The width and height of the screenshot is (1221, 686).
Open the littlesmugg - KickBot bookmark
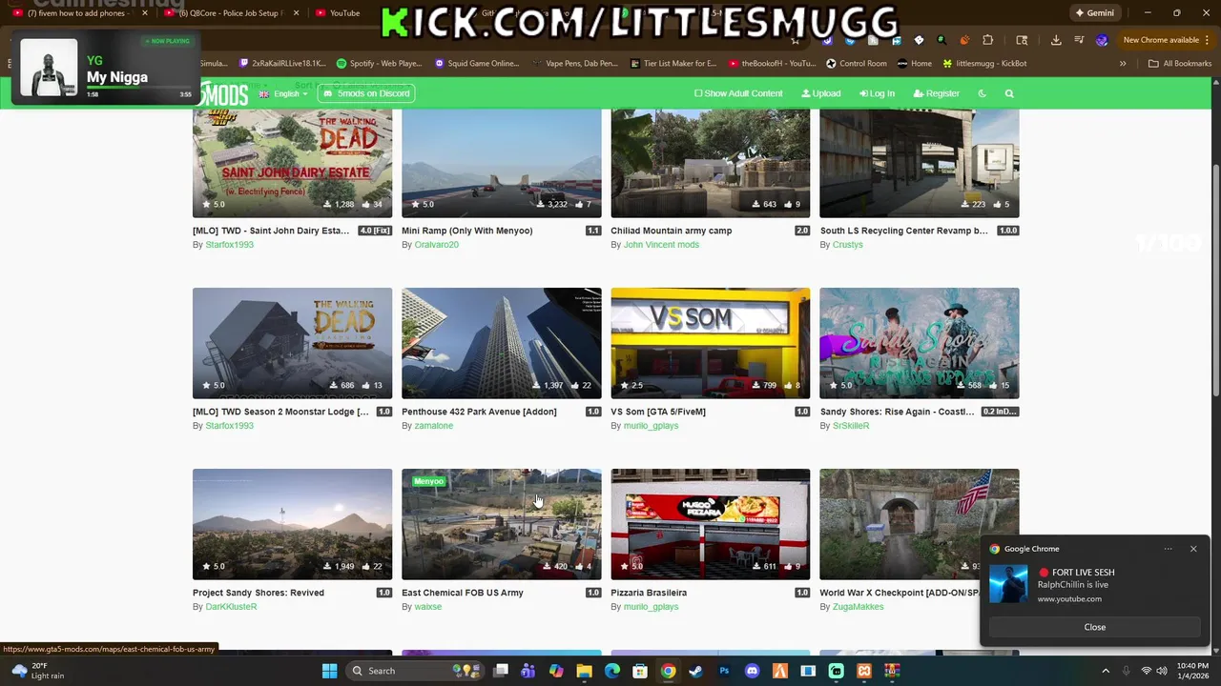click(985, 64)
